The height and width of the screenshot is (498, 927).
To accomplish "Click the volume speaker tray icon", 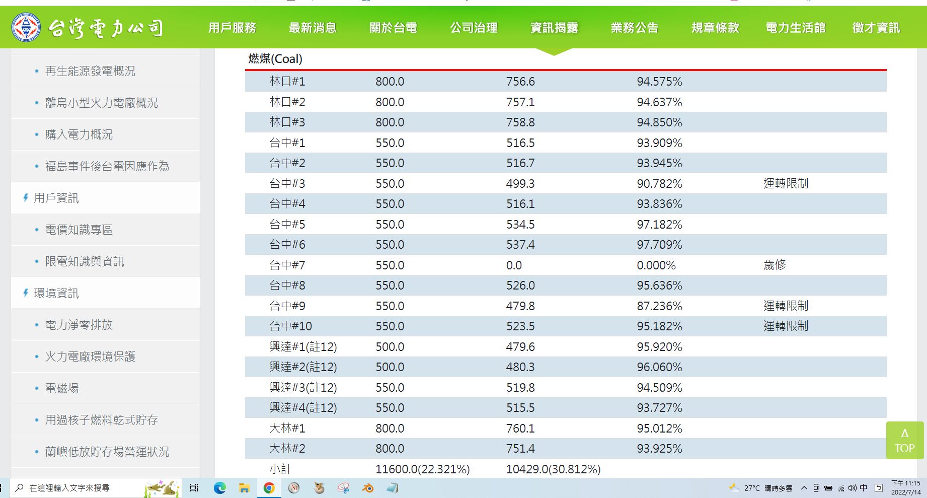I will (853, 488).
